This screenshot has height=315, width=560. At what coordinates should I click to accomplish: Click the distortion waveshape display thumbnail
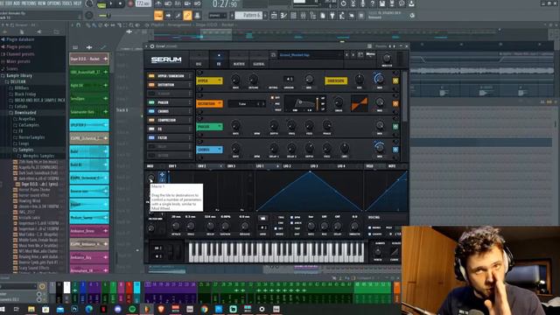(359, 103)
